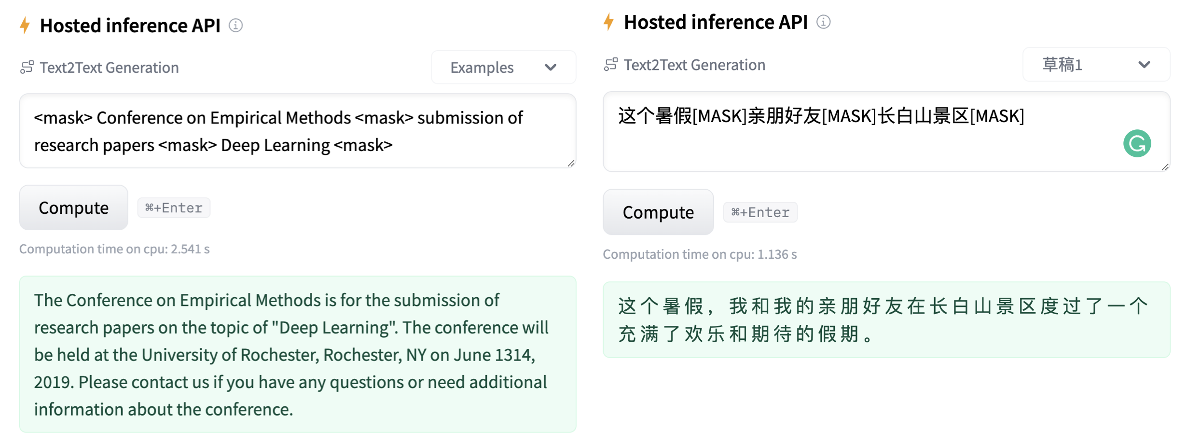
Task: Click the resize handle of the English text box
Action: coord(571,164)
